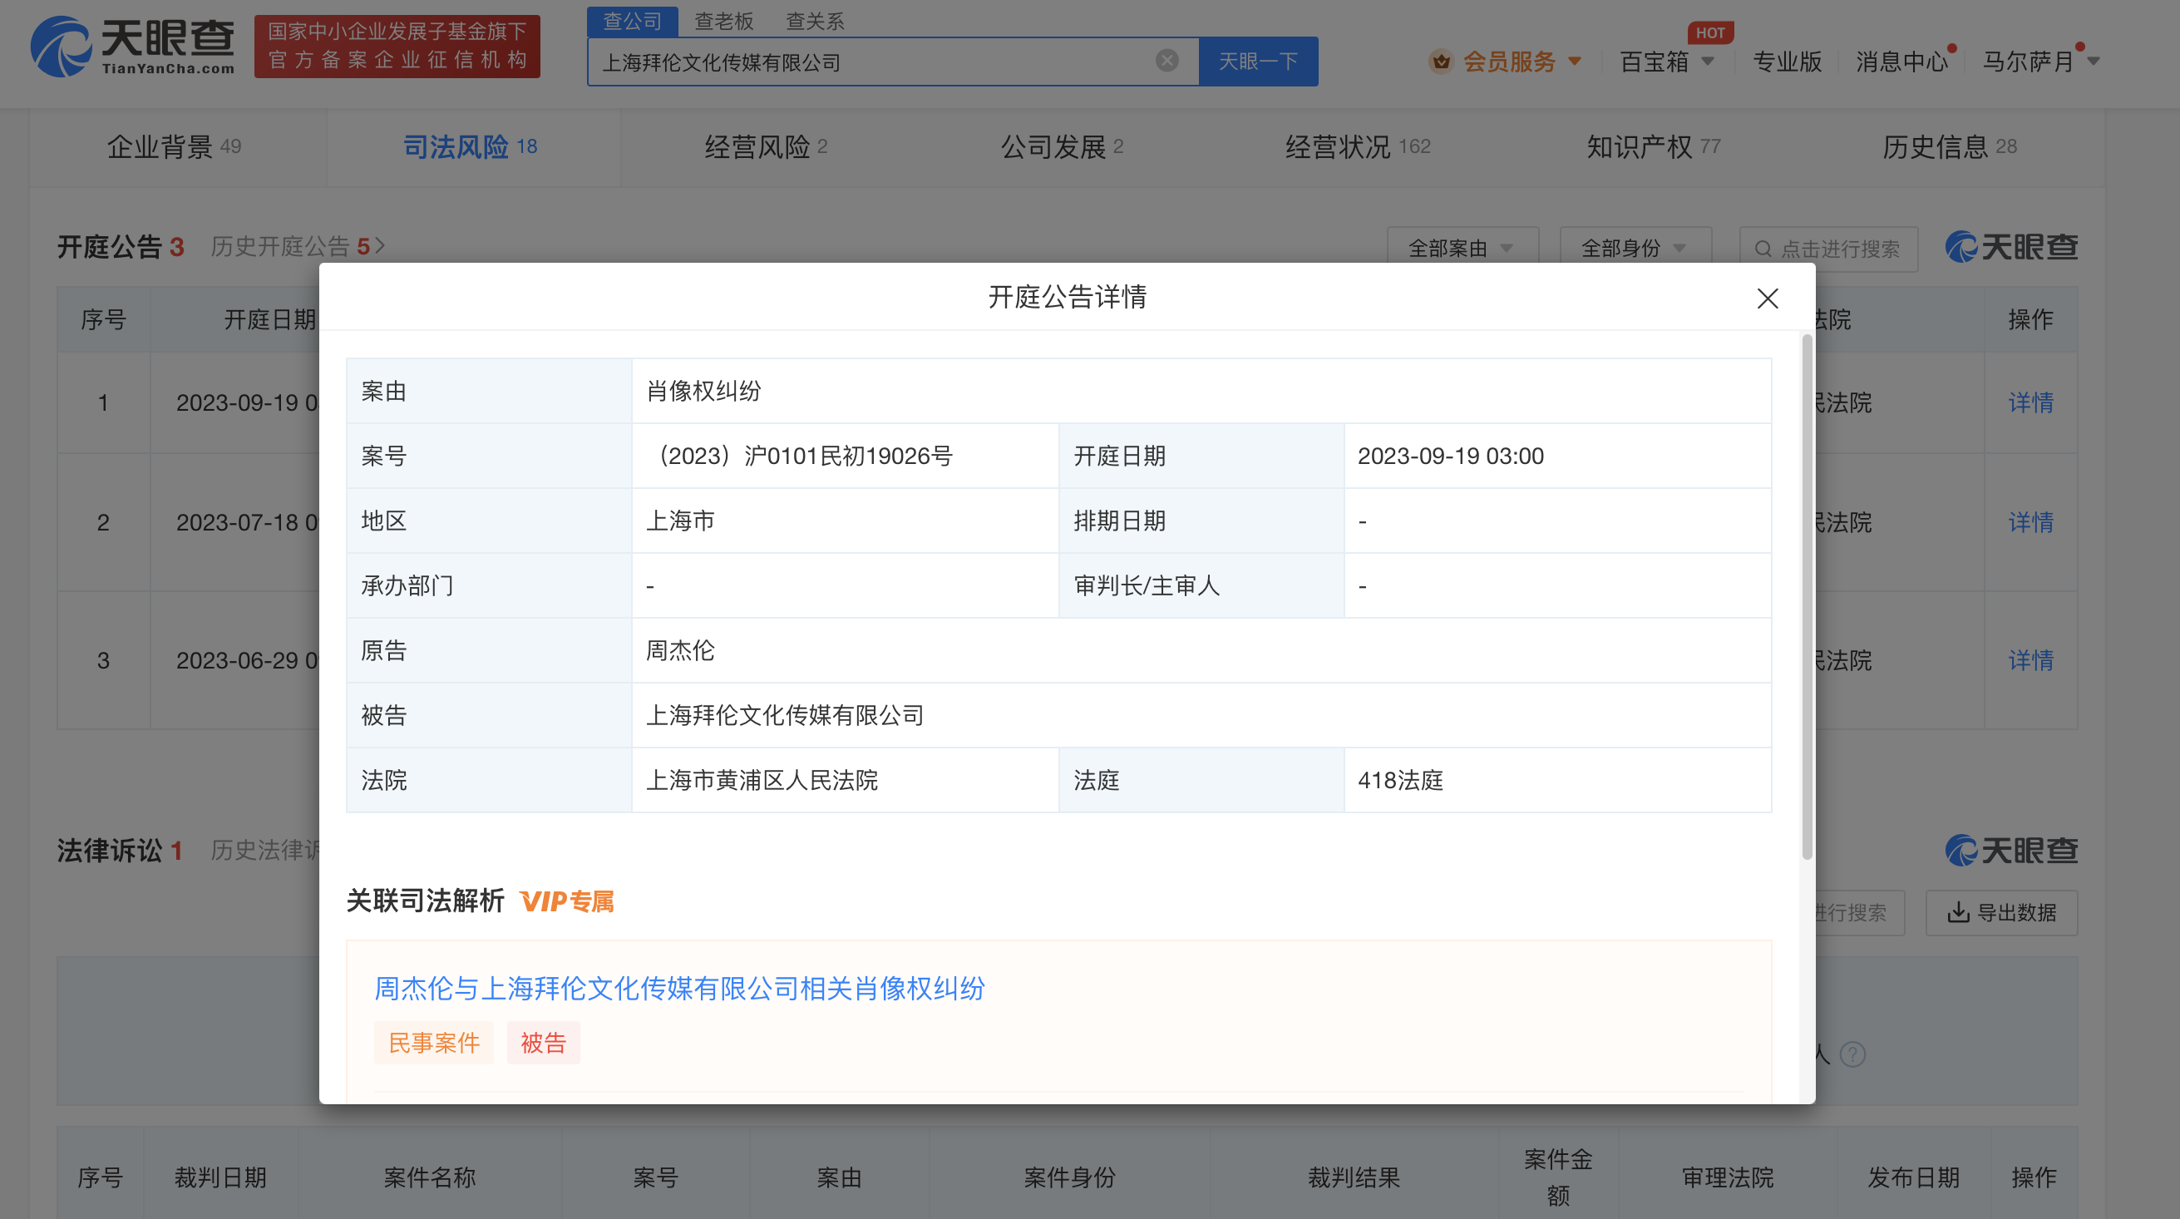Click the TianYanCha logo in header
This screenshot has height=1219, width=2180.
tap(133, 47)
